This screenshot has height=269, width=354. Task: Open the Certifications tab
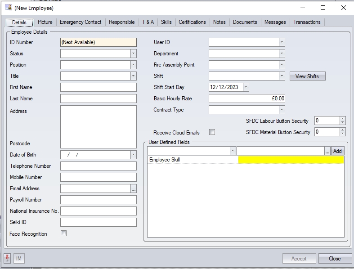pos(192,22)
